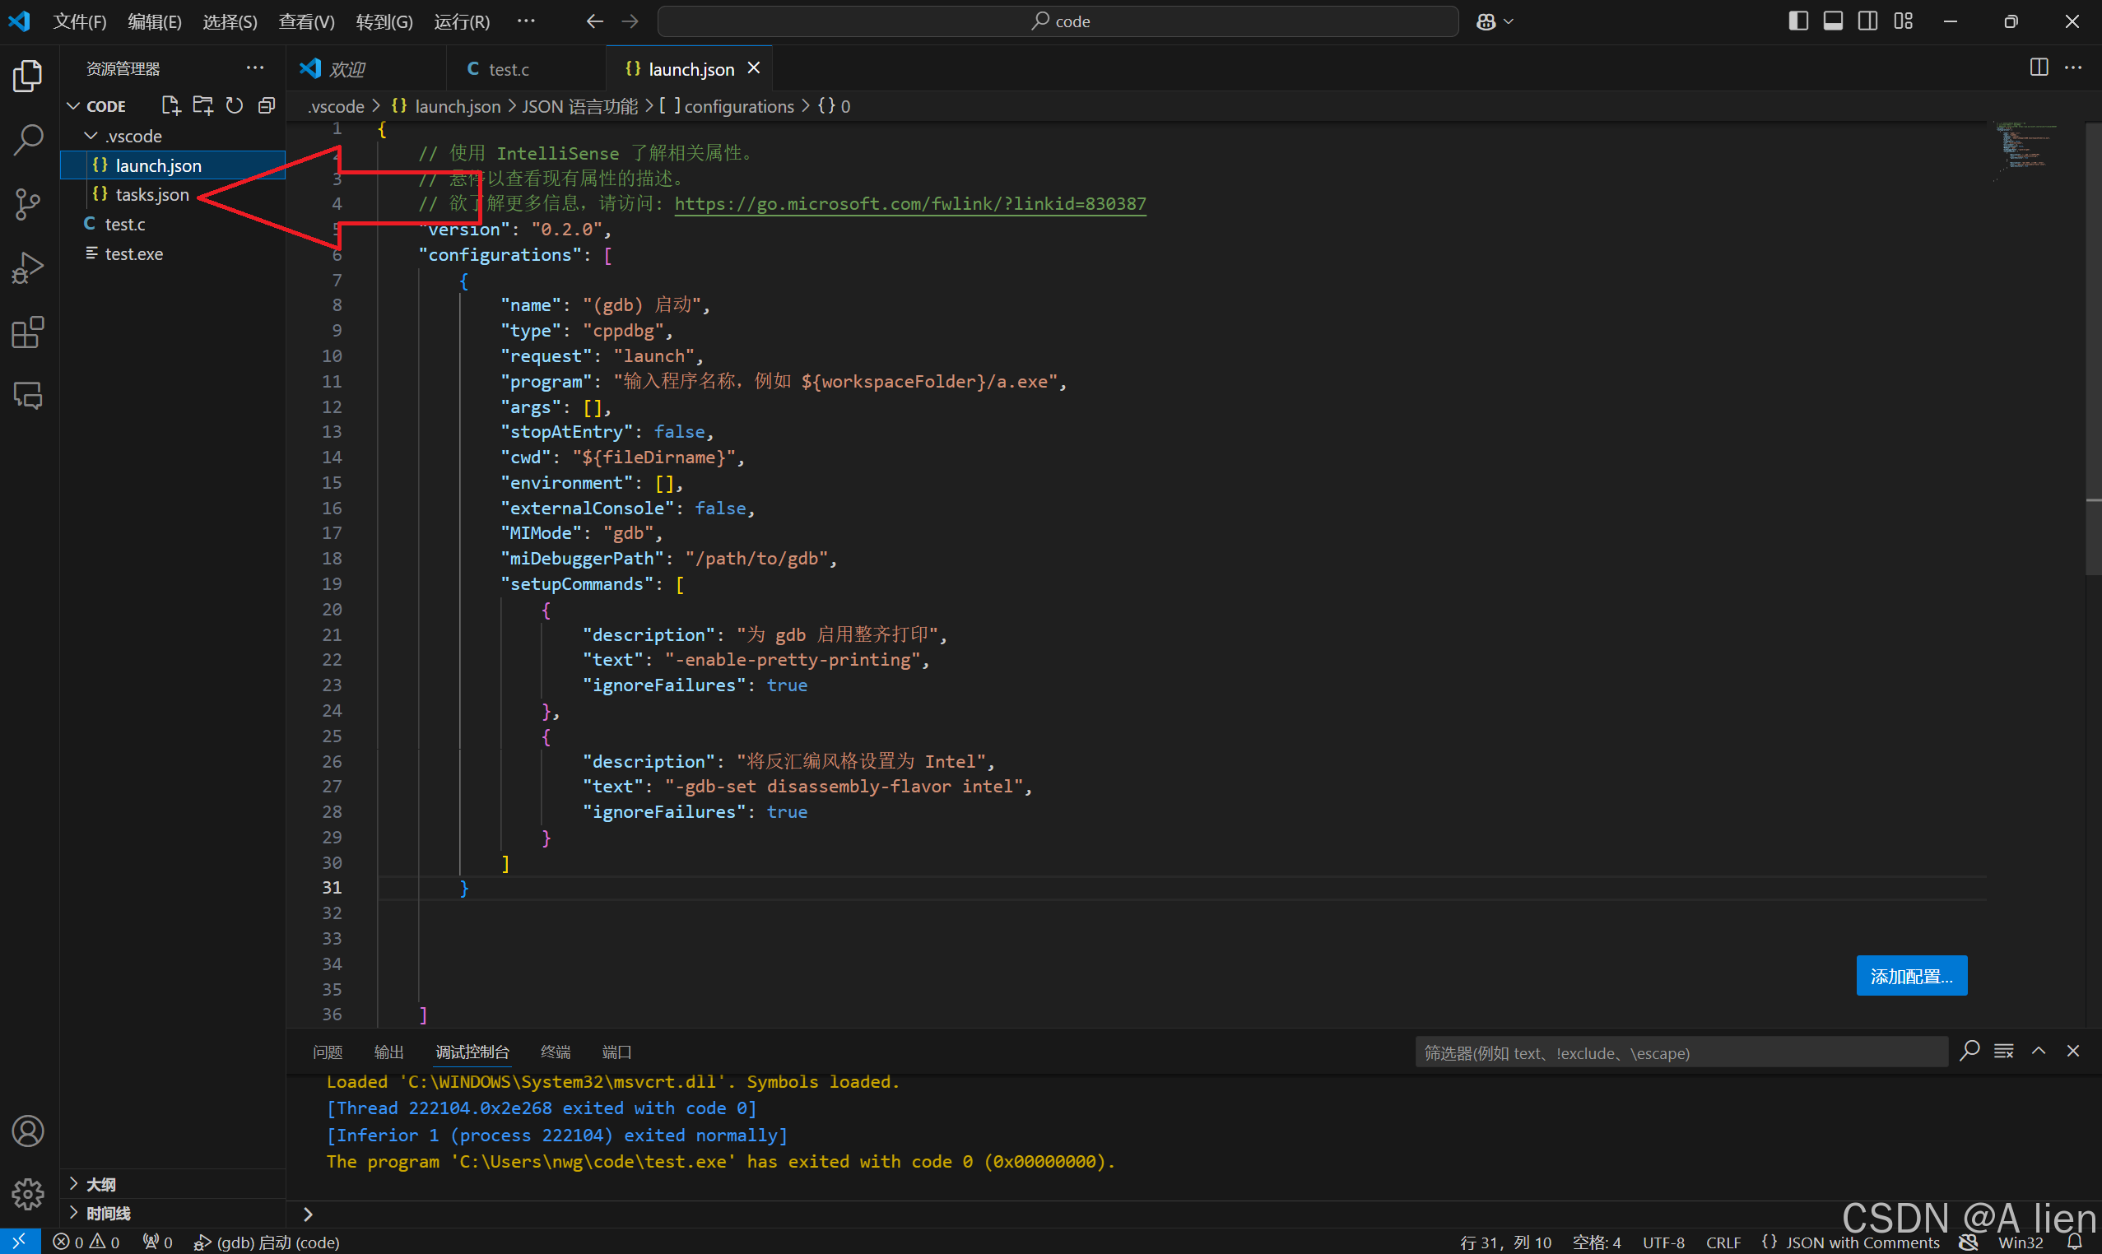Open the Extensions view
The height and width of the screenshot is (1254, 2102).
(28, 332)
